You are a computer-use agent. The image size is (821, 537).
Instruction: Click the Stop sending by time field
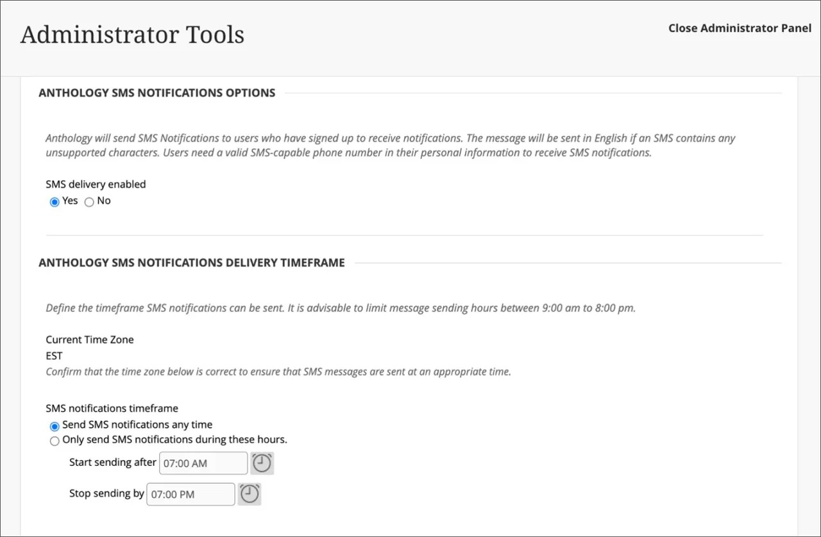point(190,494)
